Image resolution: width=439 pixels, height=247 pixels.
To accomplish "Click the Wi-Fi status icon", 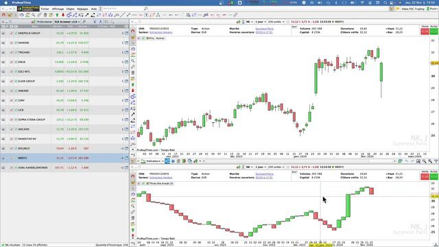I will (x=362, y=3).
